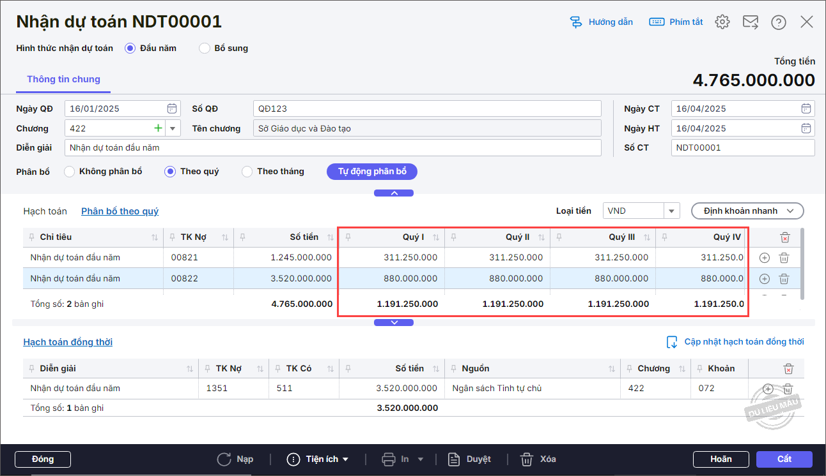Switch to Hạch toán tab
Image resolution: width=826 pixels, height=476 pixels.
coord(45,211)
